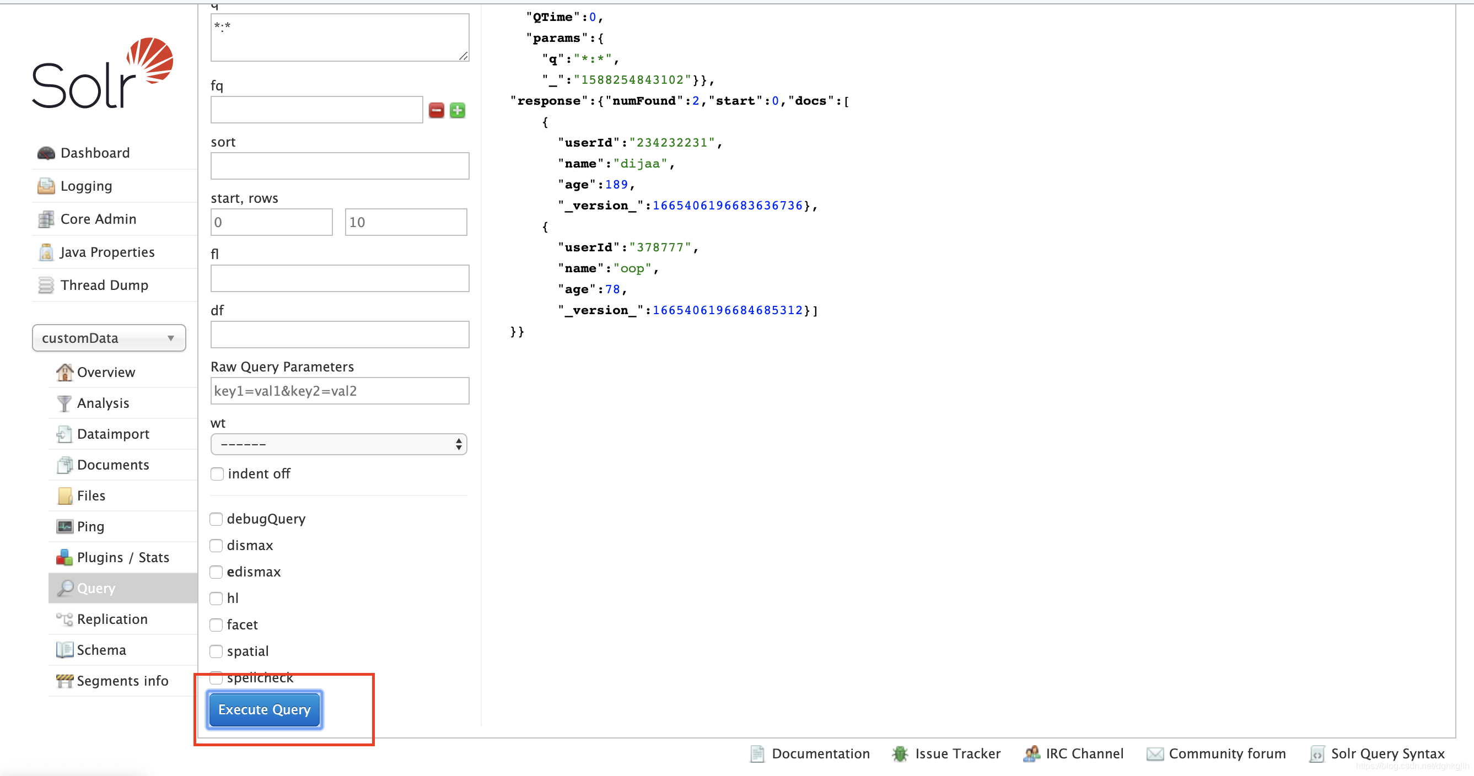Click the Overview house icon
Screen dimensions: 1474x776
(x=64, y=373)
